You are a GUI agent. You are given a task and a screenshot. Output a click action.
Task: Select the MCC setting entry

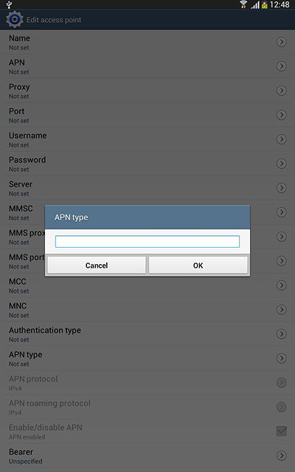pyautogui.click(x=147, y=285)
